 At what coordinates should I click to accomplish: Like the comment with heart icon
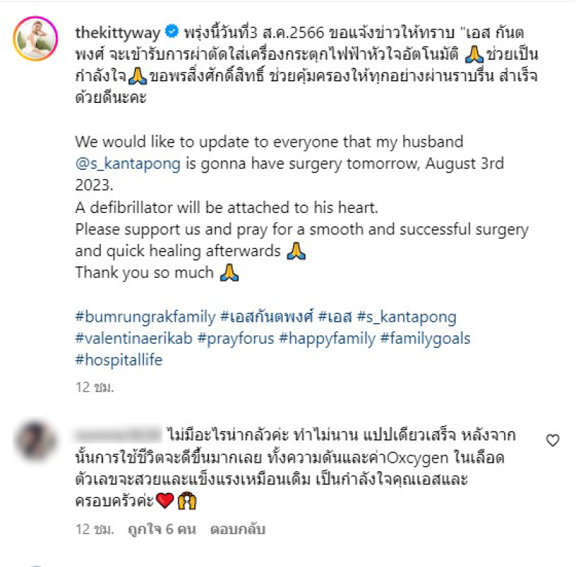pyautogui.click(x=552, y=440)
